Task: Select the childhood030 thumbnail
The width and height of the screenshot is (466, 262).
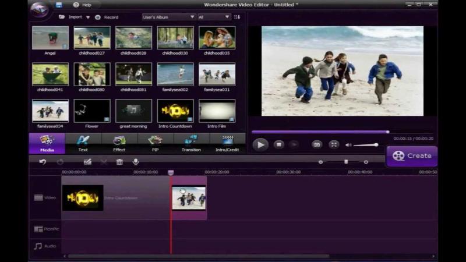Action: pyautogui.click(x=175, y=38)
